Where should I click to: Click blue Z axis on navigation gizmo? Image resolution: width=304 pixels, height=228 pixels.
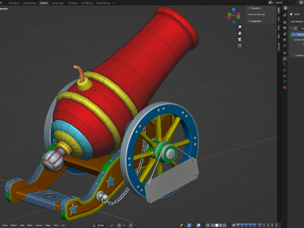[x=234, y=9]
